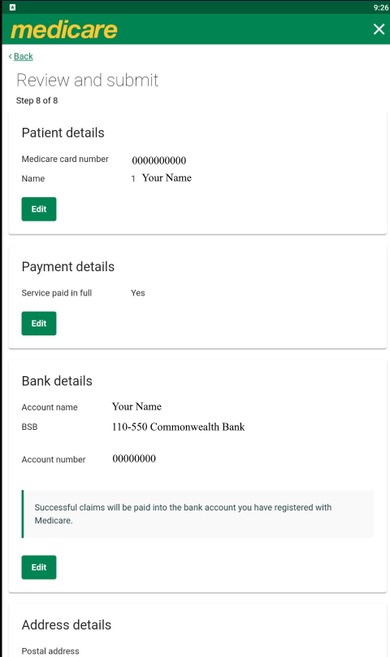Open the status bar A notification icon
390x657 pixels.
click(x=12, y=7)
